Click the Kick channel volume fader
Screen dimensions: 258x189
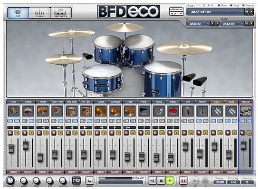[x=11, y=148]
